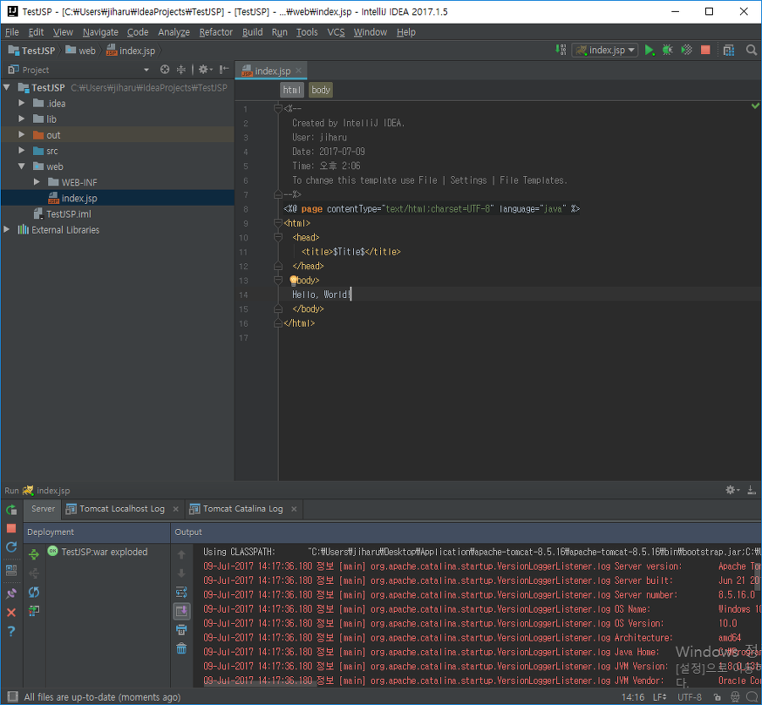Click the UTF-8 encoding in status bar
Viewport: 762px width, 705px height.
click(689, 697)
